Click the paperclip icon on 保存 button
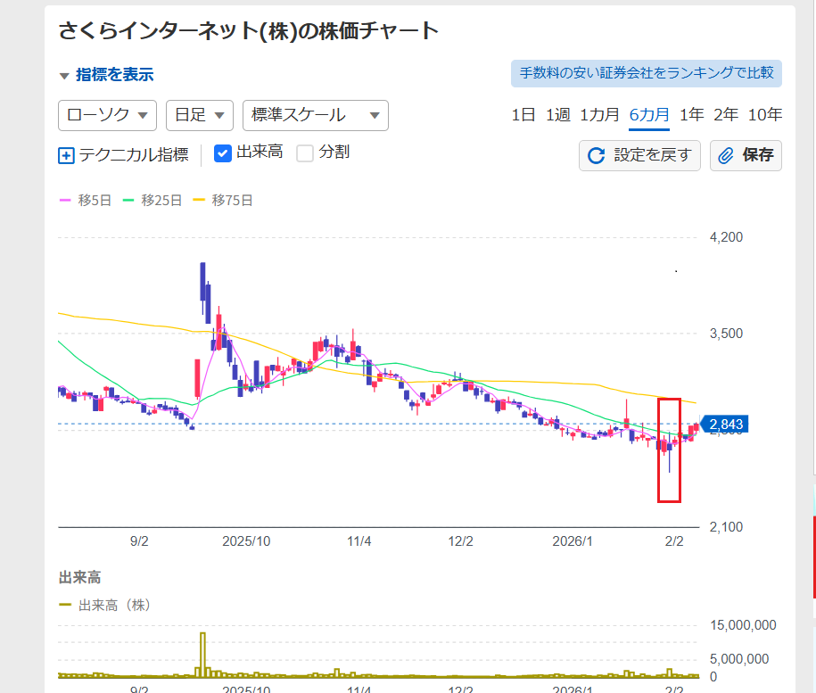The image size is (816, 693). click(726, 156)
